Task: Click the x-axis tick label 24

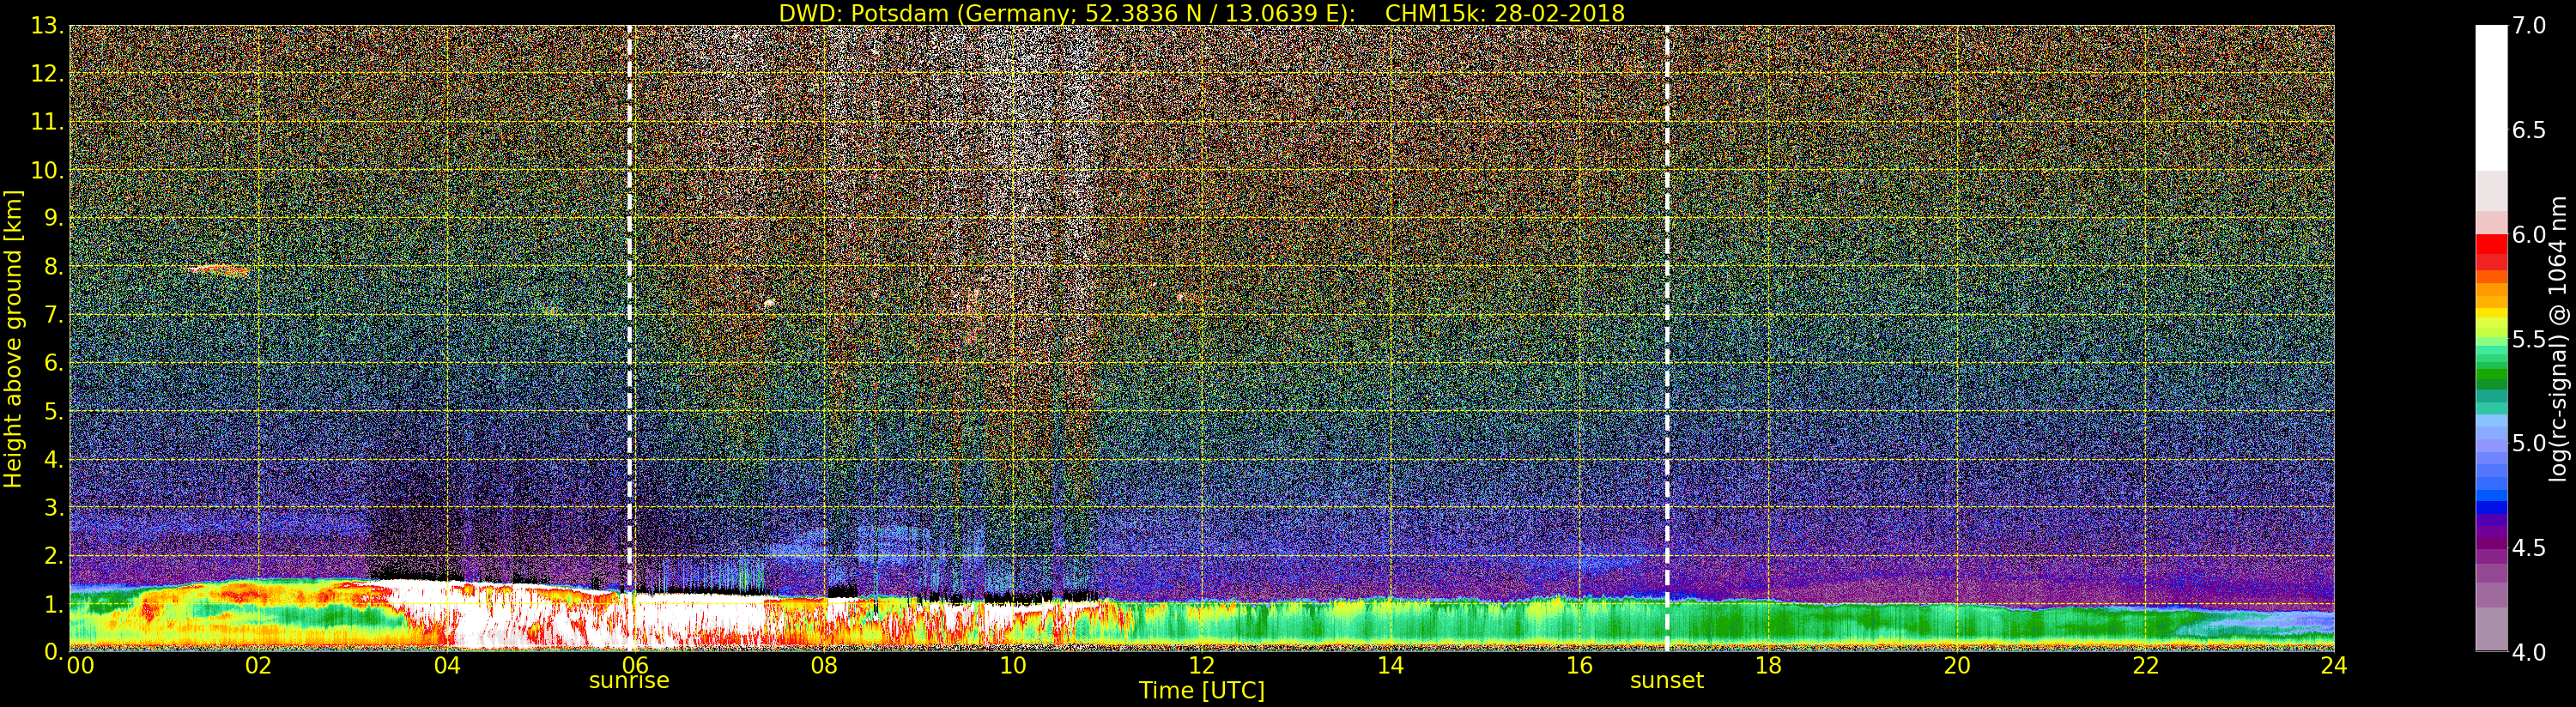Action: pyautogui.click(x=2334, y=665)
